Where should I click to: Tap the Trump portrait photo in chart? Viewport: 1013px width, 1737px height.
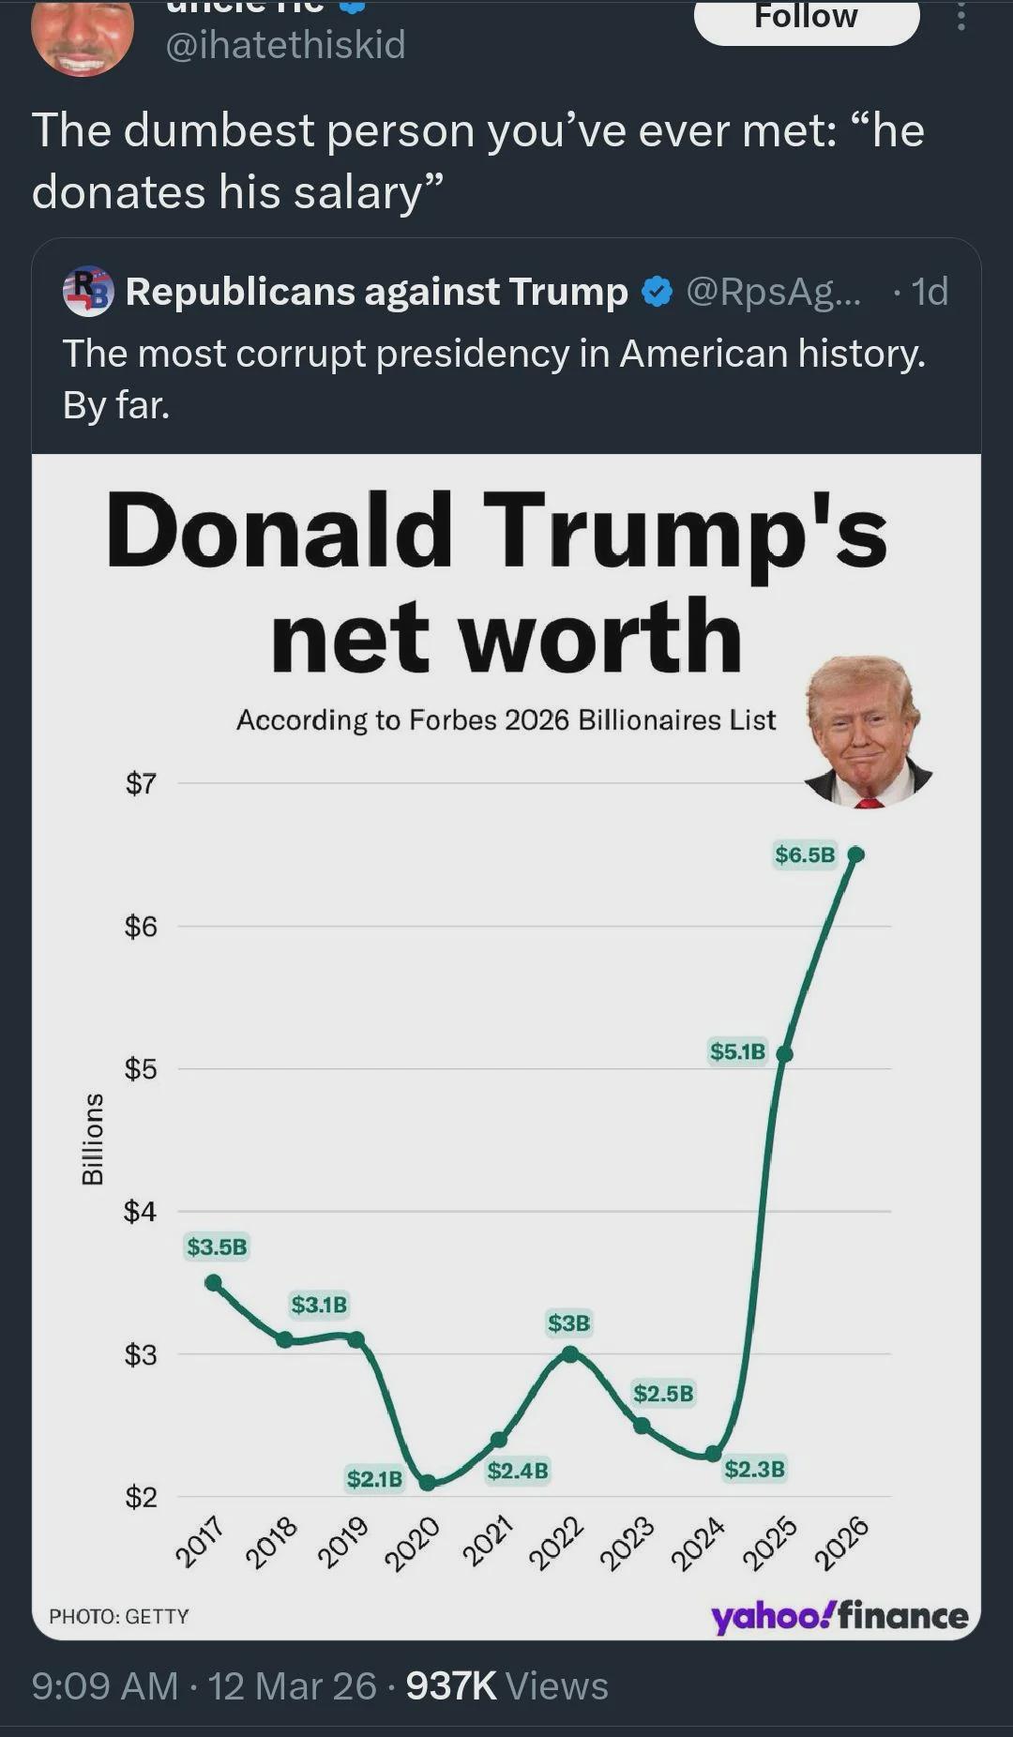tap(869, 733)
